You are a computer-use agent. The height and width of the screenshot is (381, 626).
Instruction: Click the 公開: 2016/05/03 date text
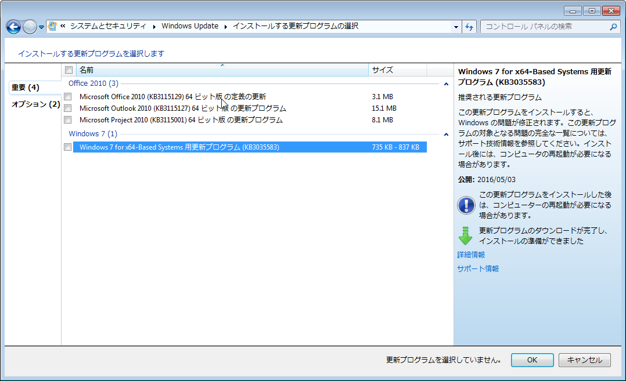pos(487,179)
